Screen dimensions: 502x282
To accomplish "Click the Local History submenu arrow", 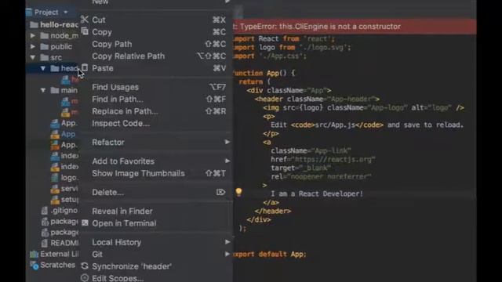I will point(227,242).
